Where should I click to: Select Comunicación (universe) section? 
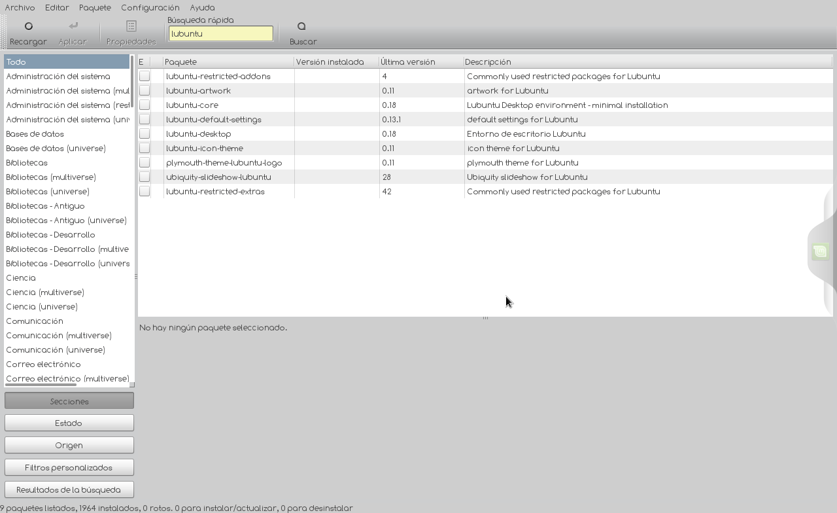[x=67, y=349]
